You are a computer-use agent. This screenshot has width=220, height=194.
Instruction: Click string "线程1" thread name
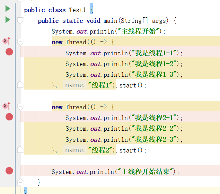[100, 85]
